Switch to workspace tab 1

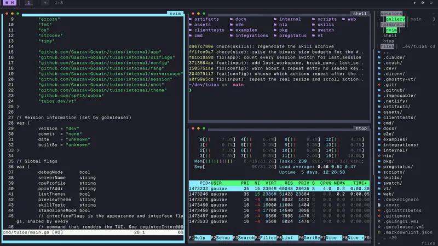point(28,3)
